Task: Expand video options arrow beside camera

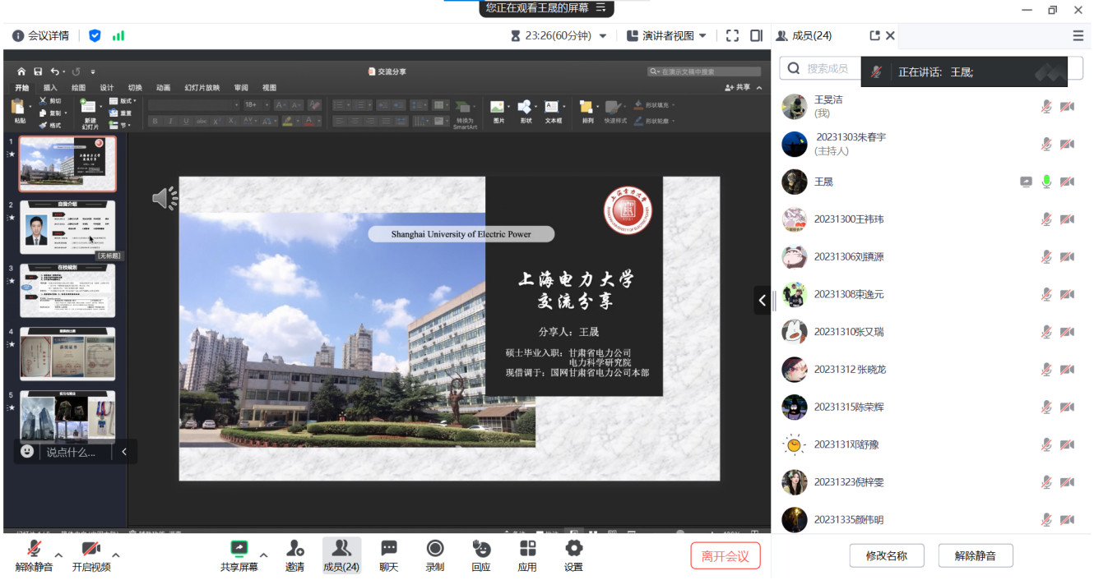Action: pyautogui.click(x=116, y=555)
